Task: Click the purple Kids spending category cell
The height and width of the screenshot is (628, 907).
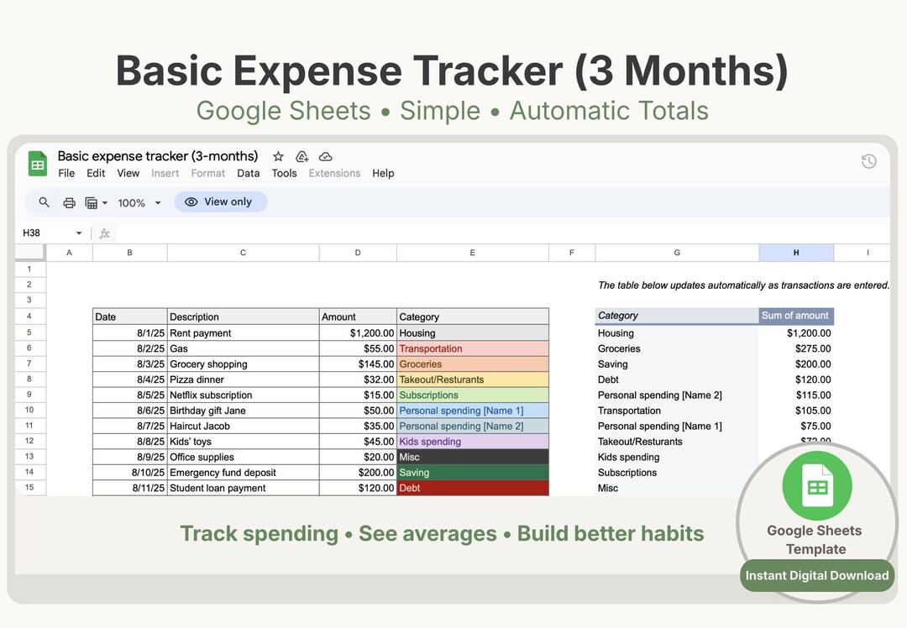Action: click(x=473, y=442)
